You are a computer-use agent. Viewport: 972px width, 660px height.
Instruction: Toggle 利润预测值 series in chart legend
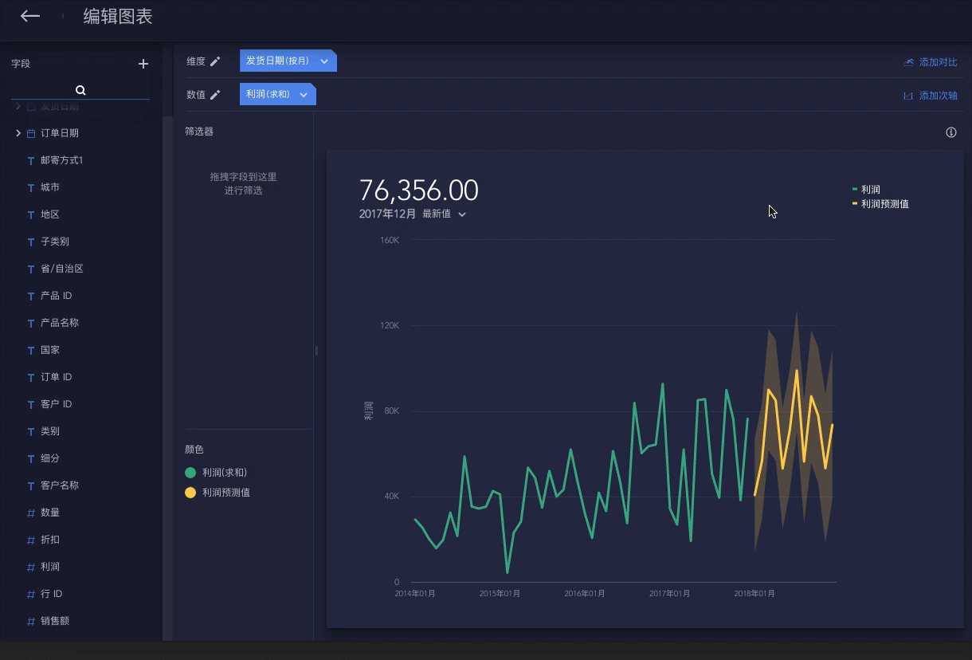coord(884,204)
